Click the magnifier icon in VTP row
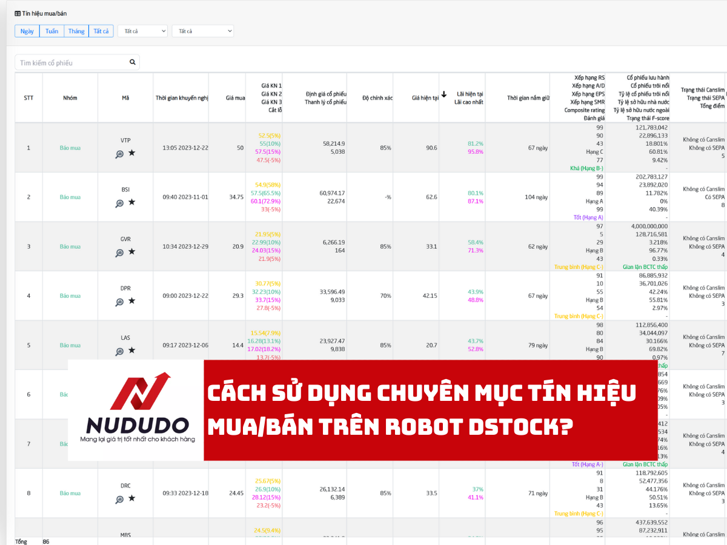Image resolution: width=727 pixels, height=545 pixels. tap(119, 154)
